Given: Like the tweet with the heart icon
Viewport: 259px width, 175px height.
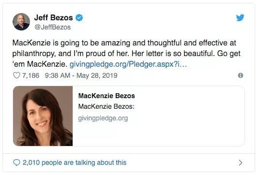Looking at the screenshot, I should pyautogui.click(x=16, y=75).
